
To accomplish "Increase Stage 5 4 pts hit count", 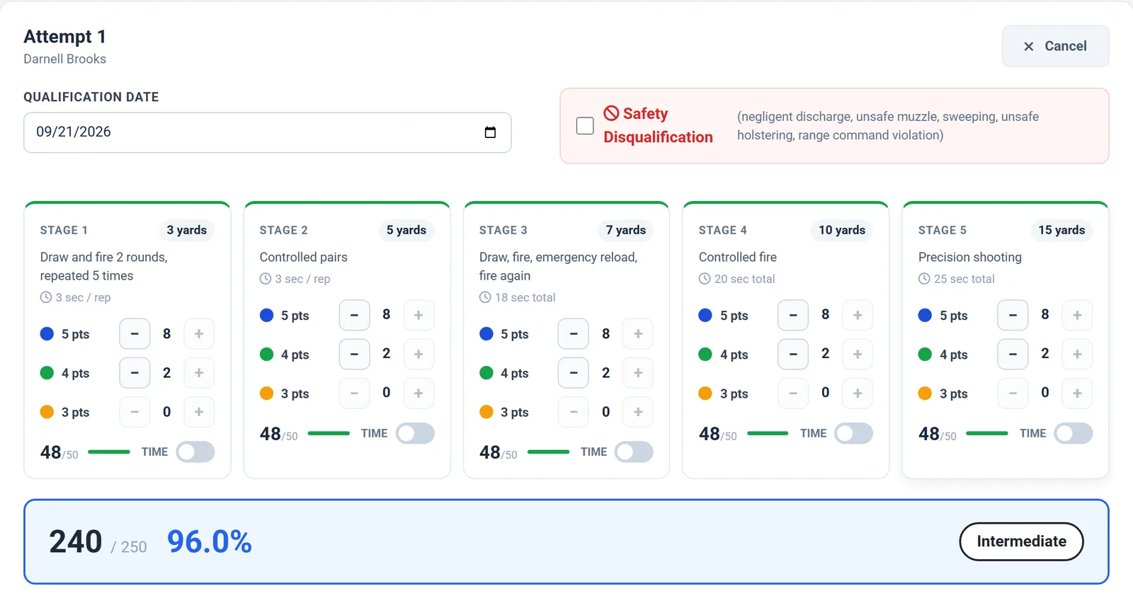I will pyautogui.click(x=1077, y=355).
